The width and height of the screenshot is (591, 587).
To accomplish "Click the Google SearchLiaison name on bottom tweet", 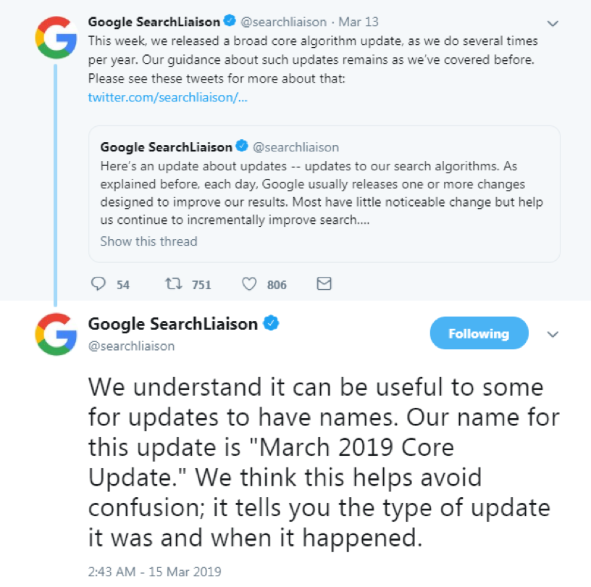I will click(x=172, y=324).
